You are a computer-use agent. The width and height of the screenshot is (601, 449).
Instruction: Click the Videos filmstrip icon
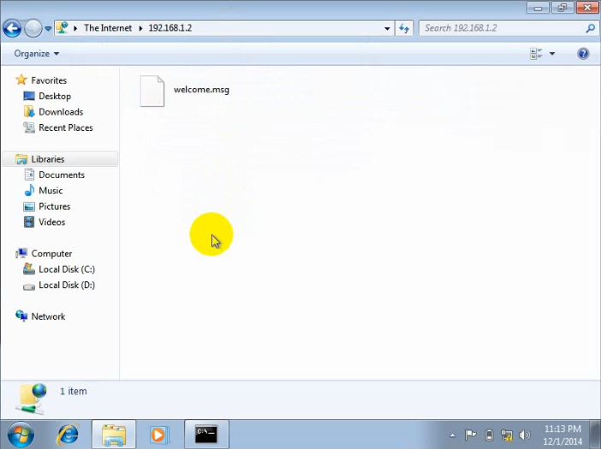tap(29, 222)
